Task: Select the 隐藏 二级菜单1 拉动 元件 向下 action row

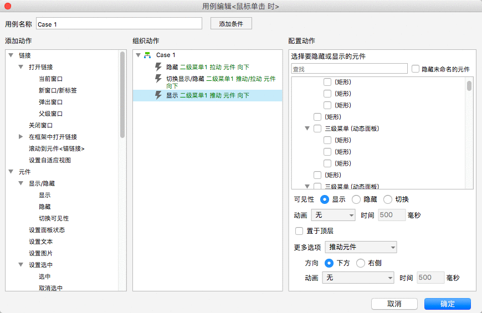Action: pos(208,67)
